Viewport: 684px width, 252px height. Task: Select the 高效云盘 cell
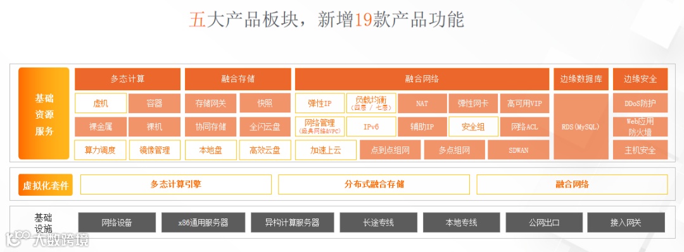(265, 150)
